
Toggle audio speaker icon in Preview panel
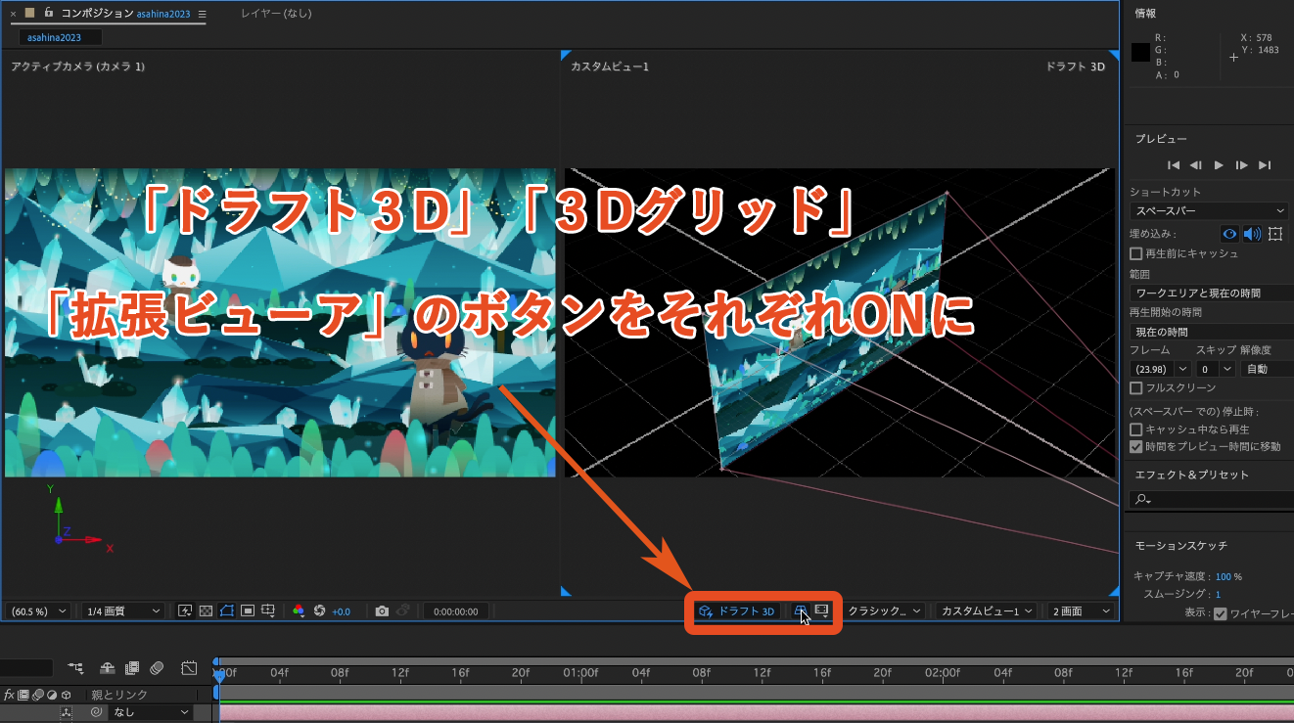click(1252, 234)
